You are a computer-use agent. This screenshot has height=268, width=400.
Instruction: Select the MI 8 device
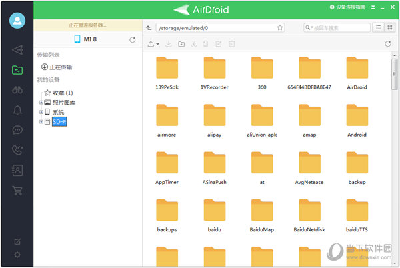[x=86, y=39]
